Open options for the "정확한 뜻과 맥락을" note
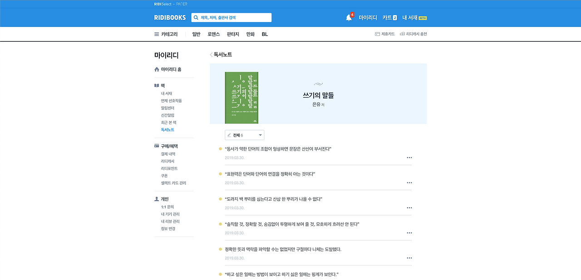The width and height of the screenshot is (581, 280). (409, 258)
